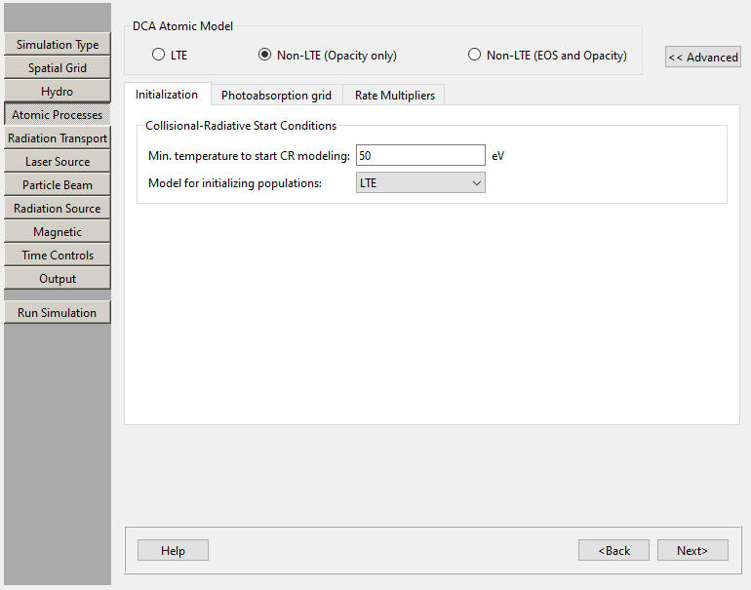Select the LTE radio button
The width and height of the screenshot is (751, 590).
tap(159, 56)
